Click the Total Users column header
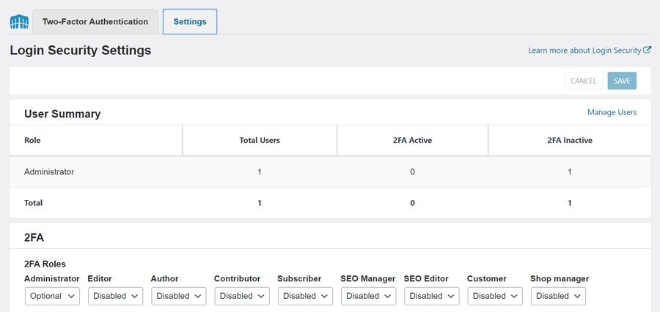 point(260,141)
